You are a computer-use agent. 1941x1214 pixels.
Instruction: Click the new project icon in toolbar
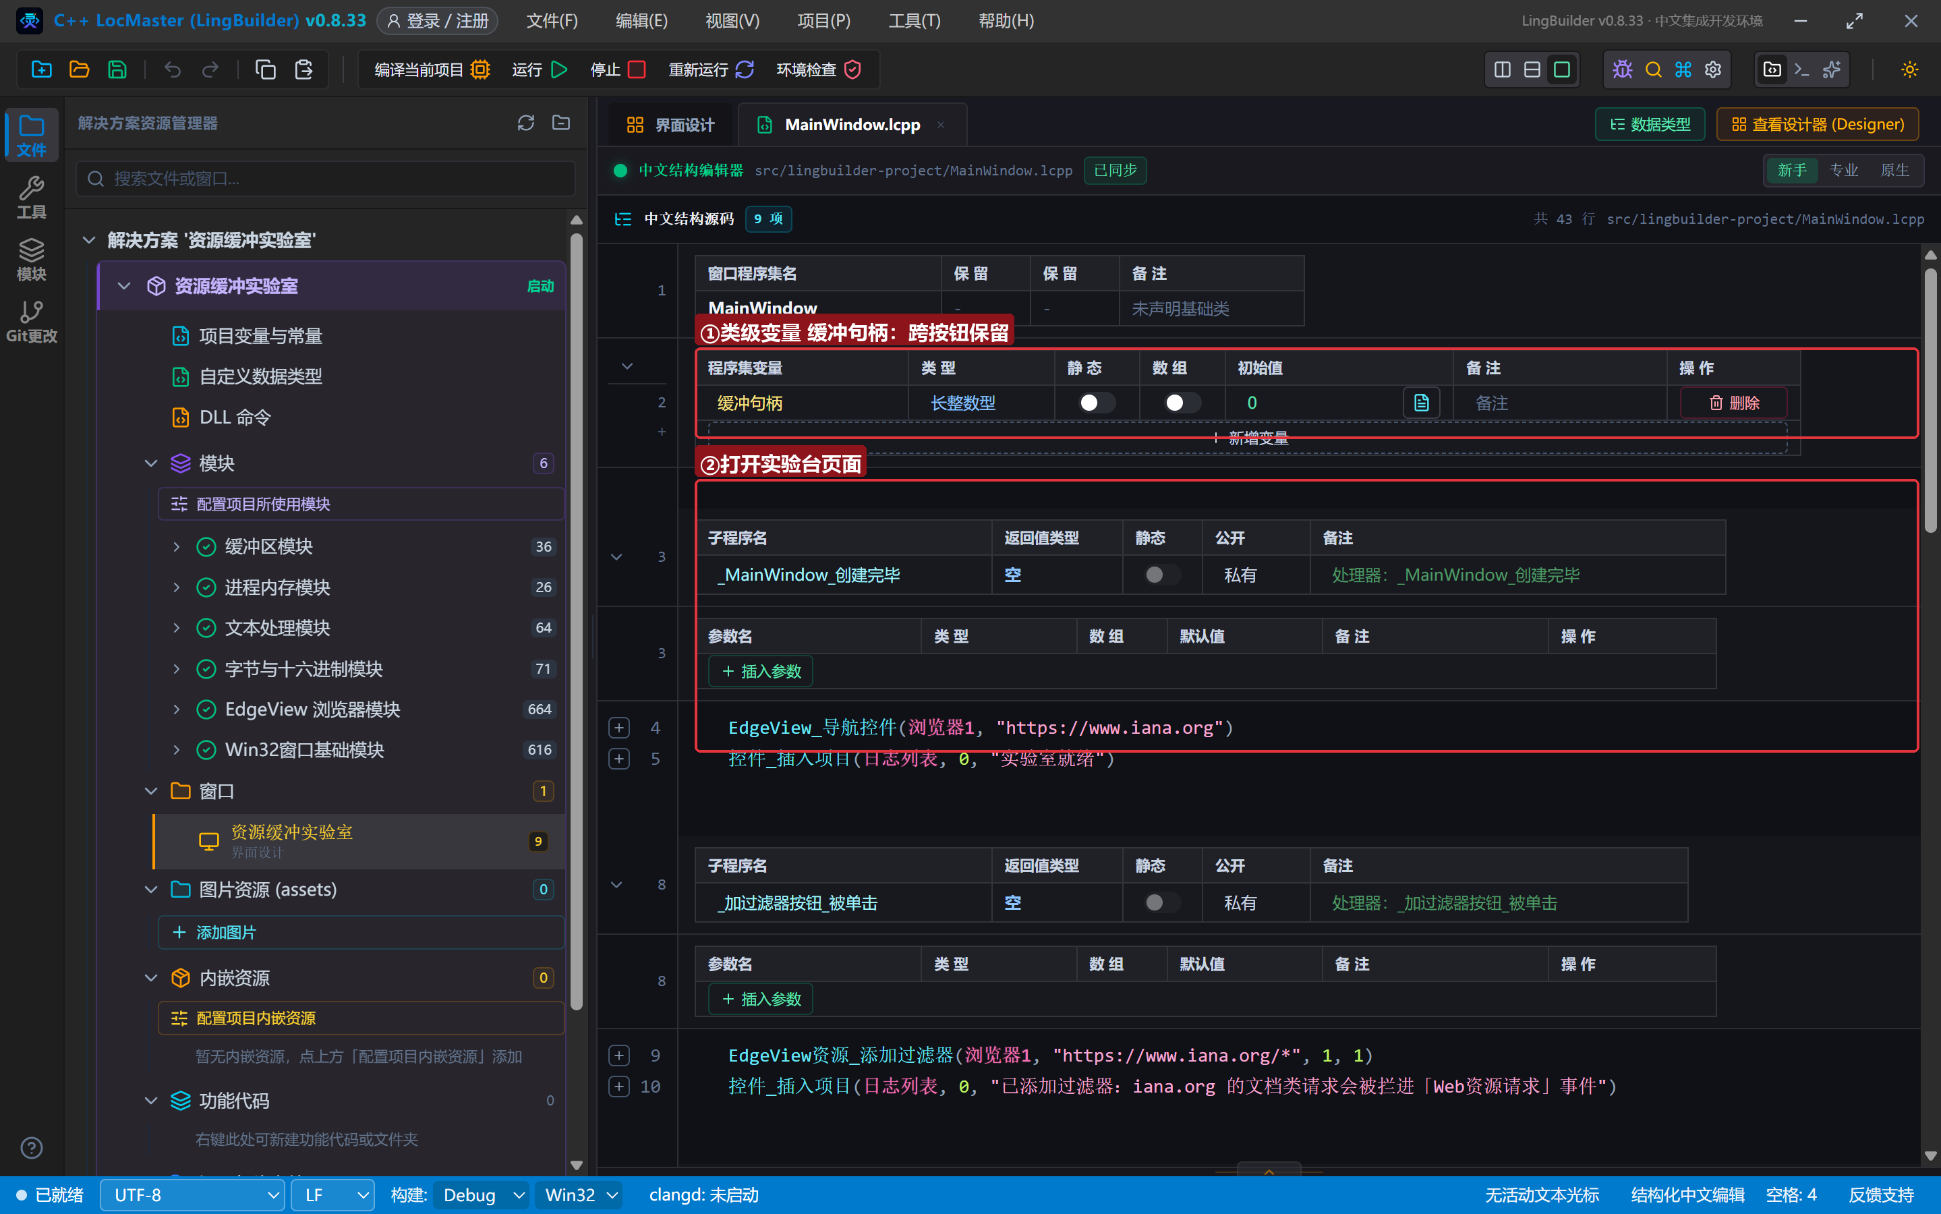[42, 70]
